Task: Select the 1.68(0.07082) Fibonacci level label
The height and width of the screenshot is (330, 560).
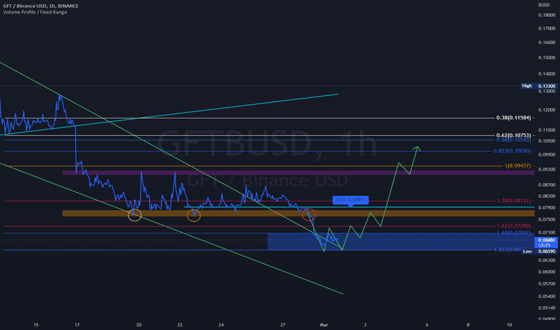Action: (x=514, y=233)
